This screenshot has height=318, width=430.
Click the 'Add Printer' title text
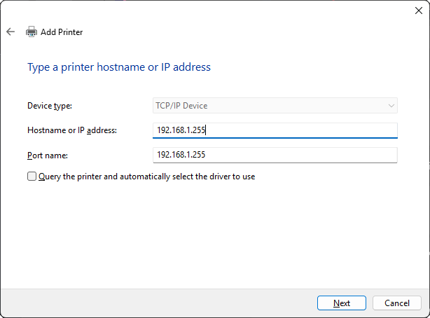pyautogui.click(x=62, y=32)
